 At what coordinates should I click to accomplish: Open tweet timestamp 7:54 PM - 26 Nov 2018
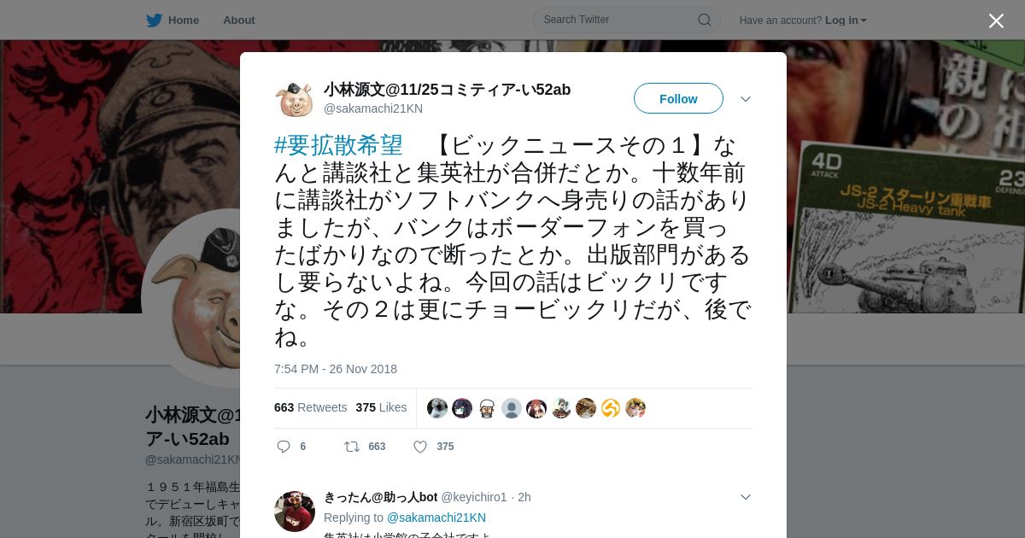(x=336, y=369)
